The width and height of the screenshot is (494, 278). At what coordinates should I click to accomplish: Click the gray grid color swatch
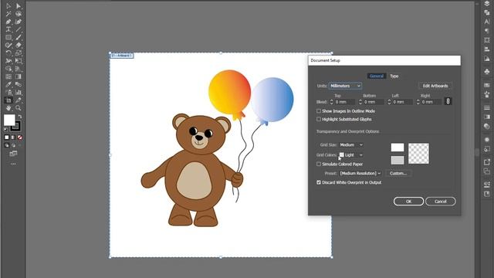point(398,160)
